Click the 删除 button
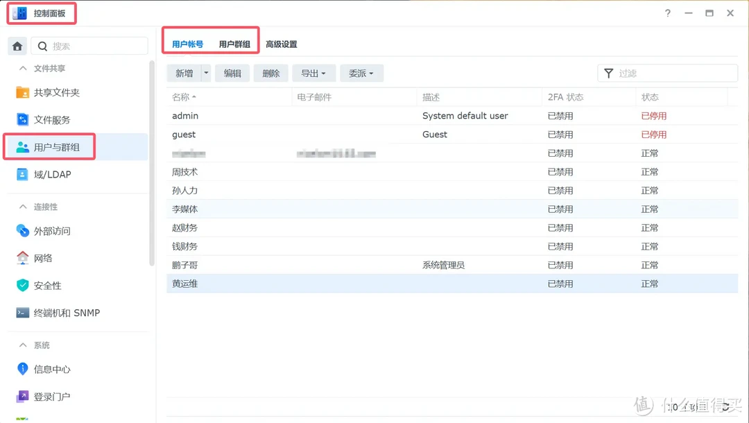Viewport: 749px width, 423px height. [270, 72]
